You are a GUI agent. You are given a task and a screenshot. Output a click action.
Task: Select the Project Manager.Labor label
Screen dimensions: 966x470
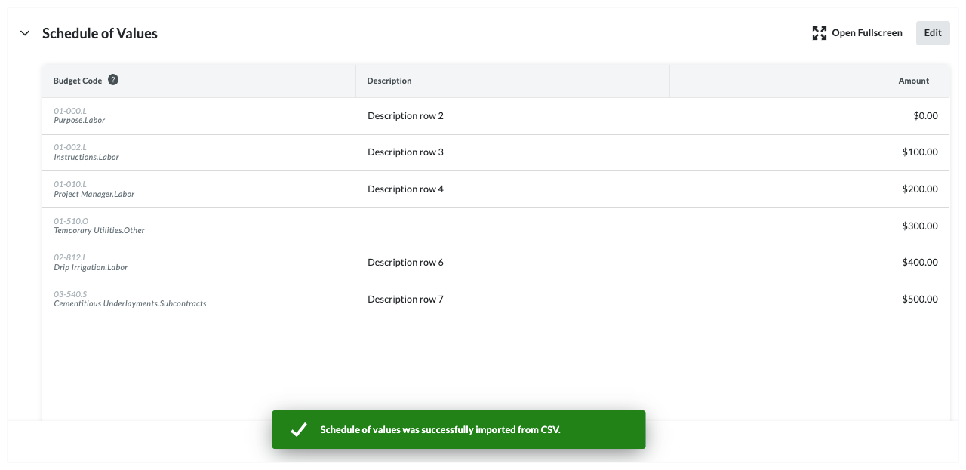[x=94, y=195]
